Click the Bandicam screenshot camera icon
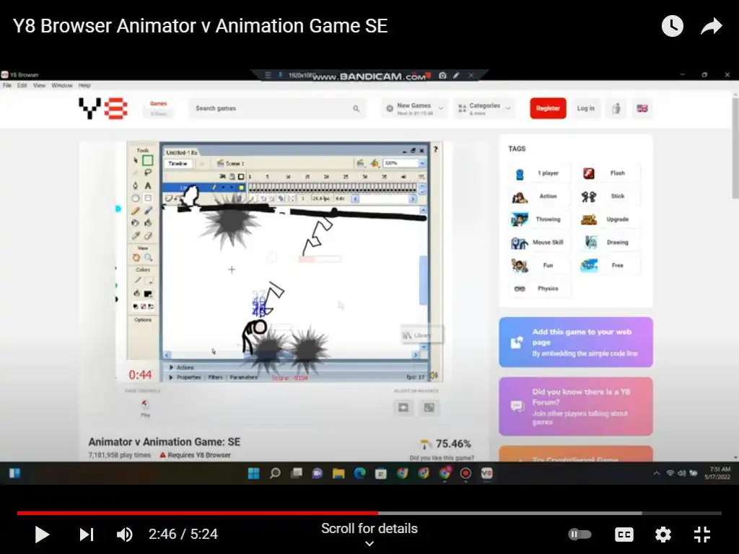 [442, 75]
